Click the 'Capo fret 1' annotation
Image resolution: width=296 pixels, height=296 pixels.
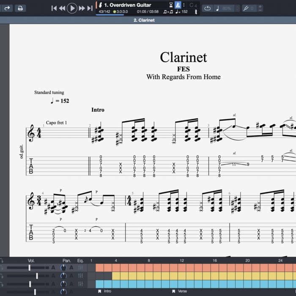(56, 123)
